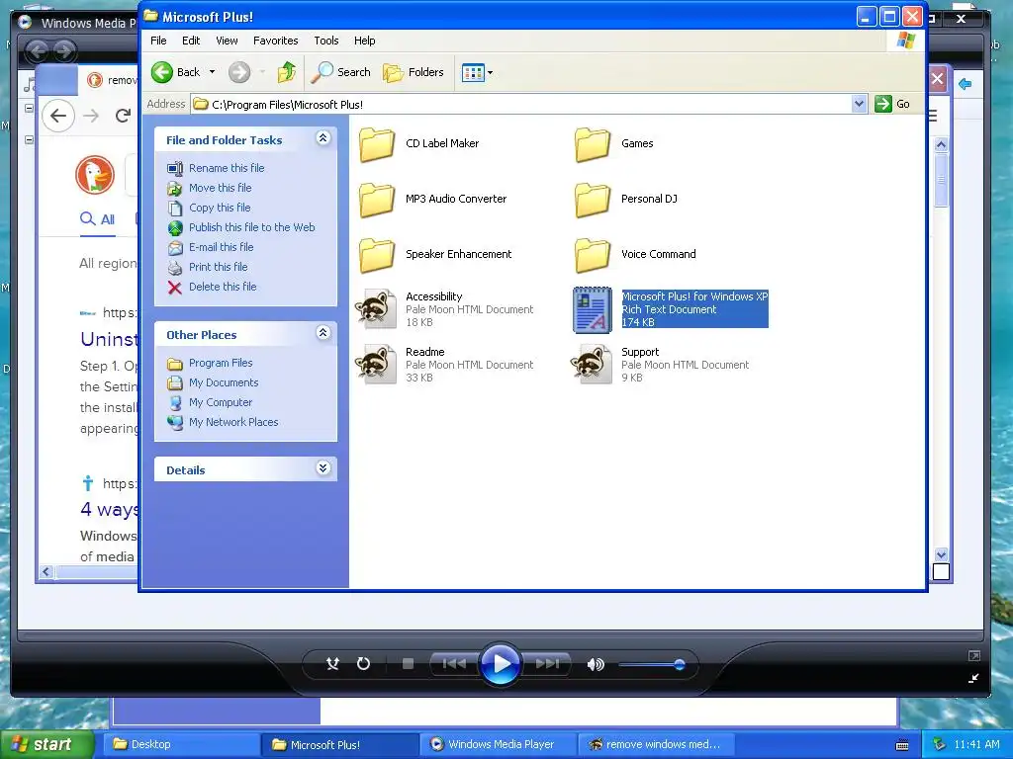1013x759 pixels.
Task: Select the Accessibility HTML document icon
Action: (x=376, y=309)
